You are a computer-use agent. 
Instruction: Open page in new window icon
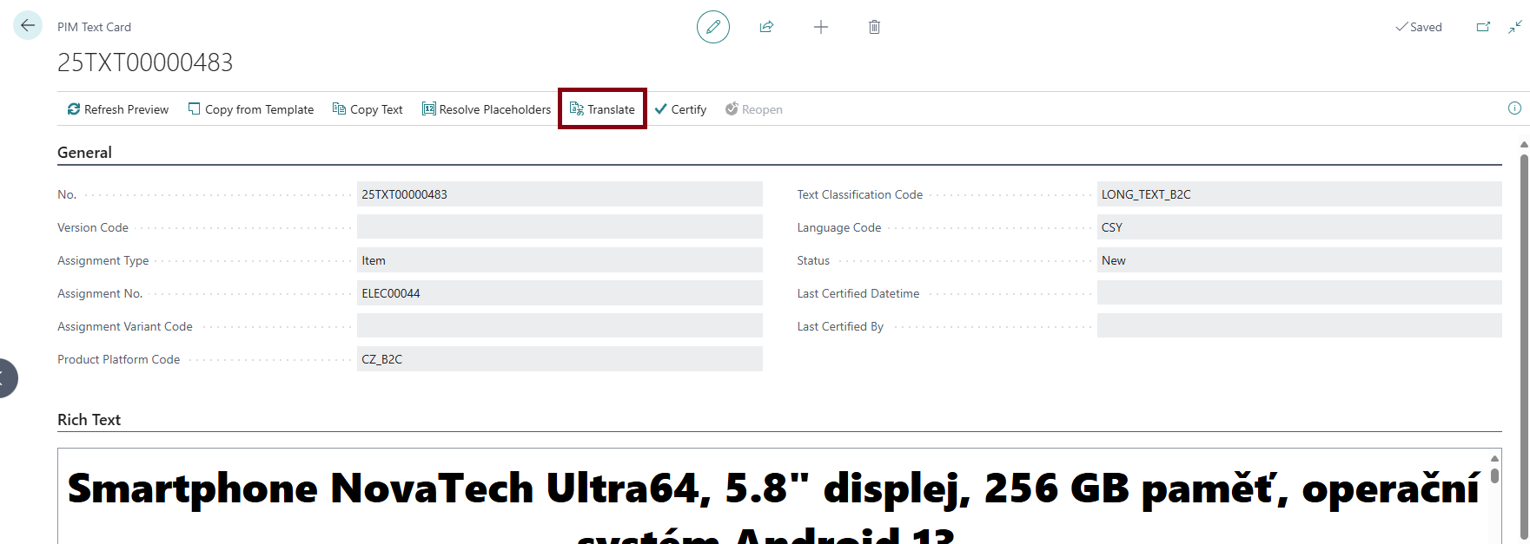pyautogui.click(x=1483, y=27)
